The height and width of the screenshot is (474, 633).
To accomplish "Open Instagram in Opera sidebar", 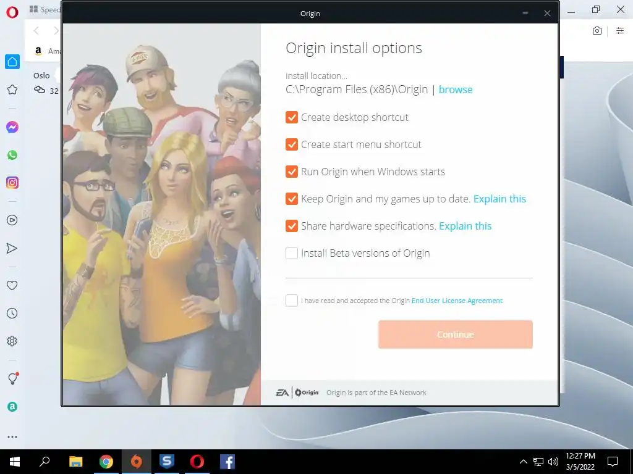I will click(x=12, y=183).
